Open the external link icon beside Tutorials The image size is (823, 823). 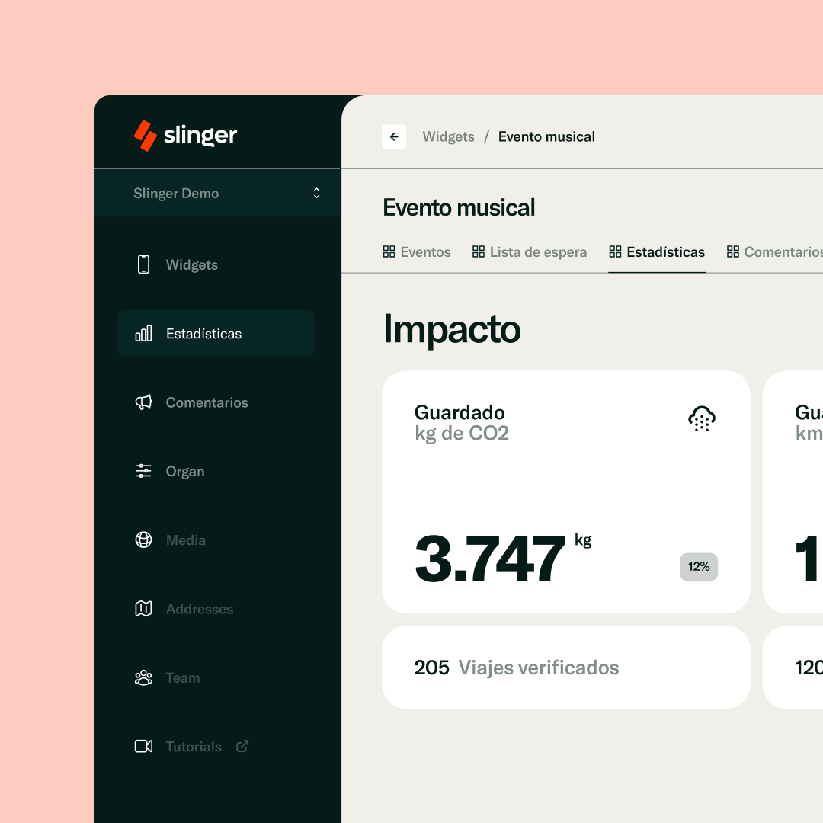click(x=242, y=746)
